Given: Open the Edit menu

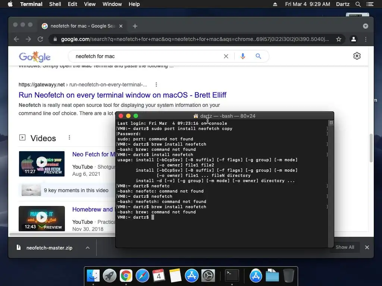Looking at the screenshot, I should [x=72, y=4].
